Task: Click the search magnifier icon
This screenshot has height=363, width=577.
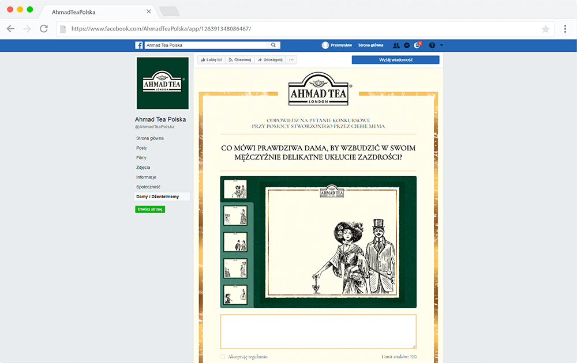Action: pyautogui.click(x=273, y=45)
